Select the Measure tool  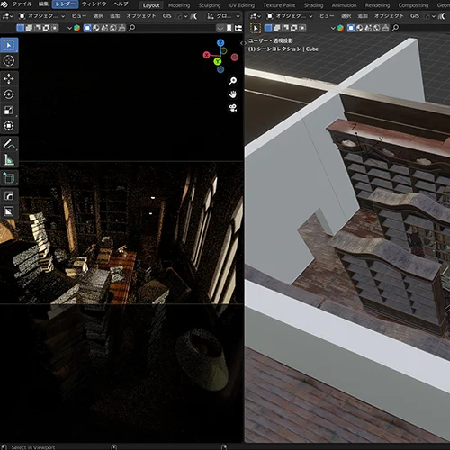9,160
